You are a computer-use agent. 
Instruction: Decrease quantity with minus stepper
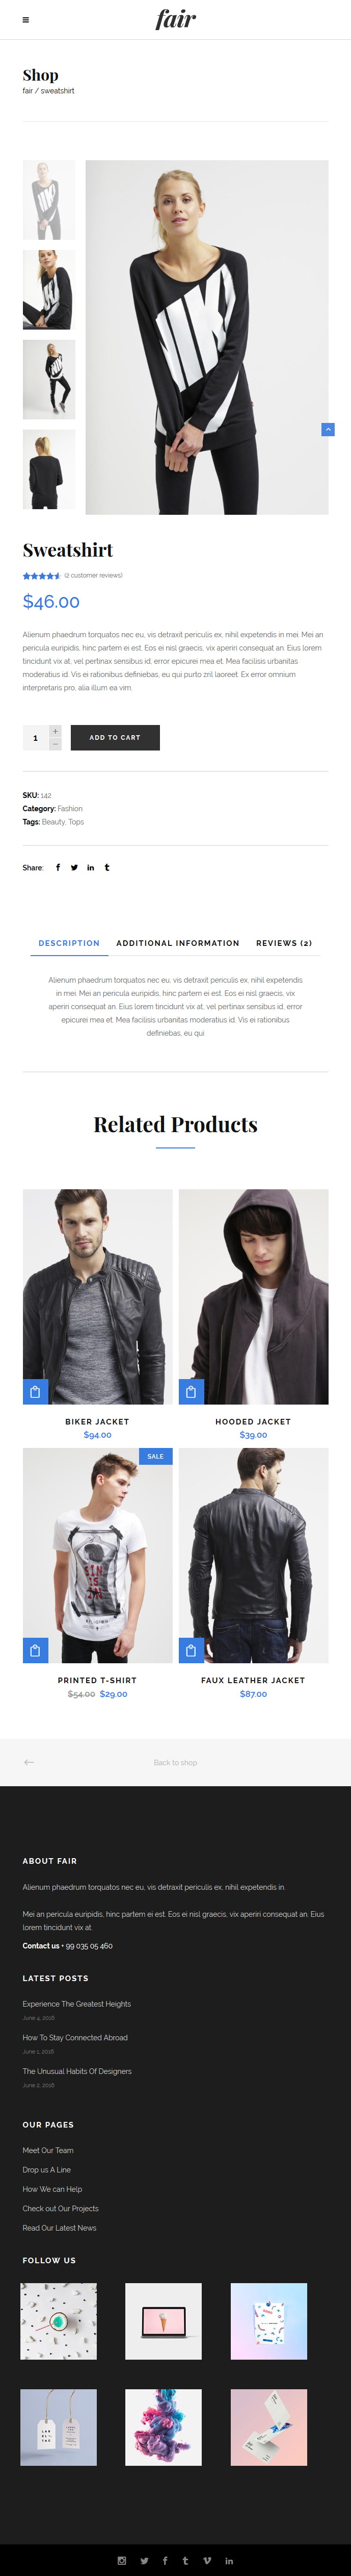pos(55,744)
